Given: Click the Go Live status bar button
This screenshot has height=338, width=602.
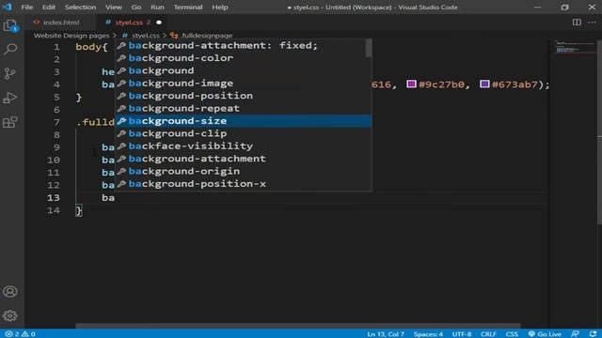Looking at the screenshot, I should (x=545, y=334).
